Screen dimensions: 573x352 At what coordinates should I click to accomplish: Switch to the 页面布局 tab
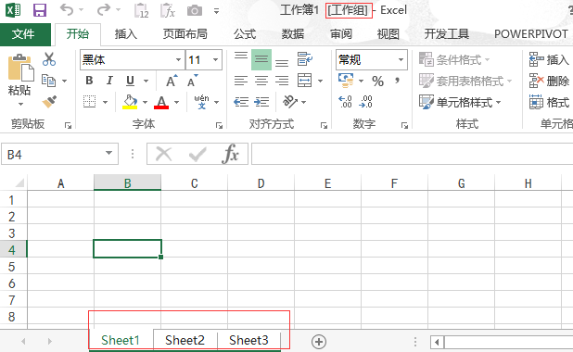pyautogui.click(x=185, y=34)
